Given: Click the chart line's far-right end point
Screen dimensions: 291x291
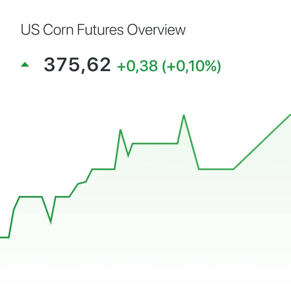Looking at the screenshot, I should [x=290, y=115].
